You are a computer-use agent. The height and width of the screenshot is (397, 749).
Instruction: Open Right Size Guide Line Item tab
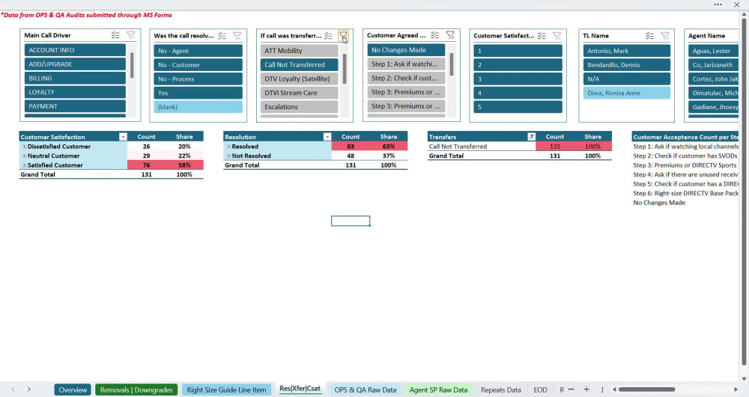click(x=226, y=390)
